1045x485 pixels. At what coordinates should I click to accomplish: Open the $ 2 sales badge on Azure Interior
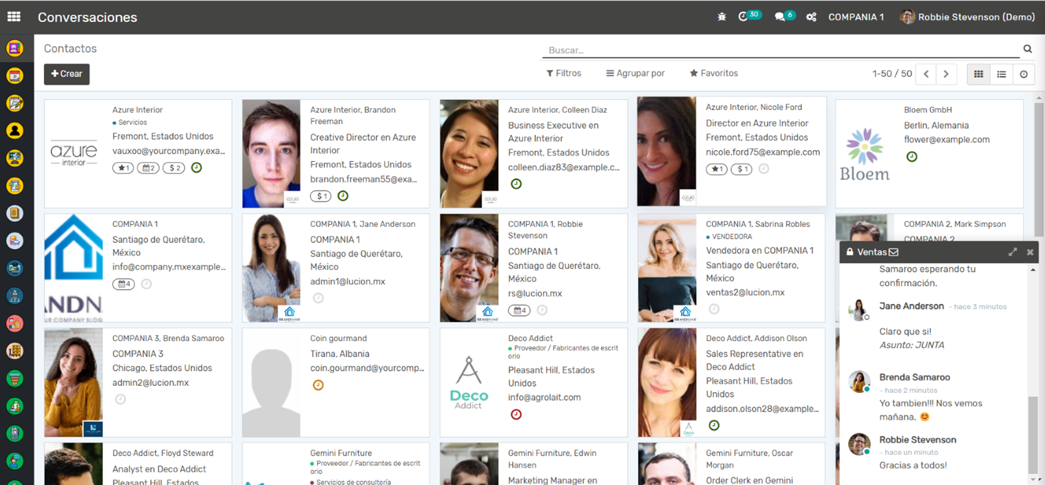coord(173,168)
